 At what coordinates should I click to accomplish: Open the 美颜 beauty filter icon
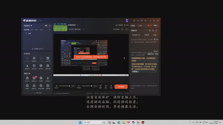(100, 86)
